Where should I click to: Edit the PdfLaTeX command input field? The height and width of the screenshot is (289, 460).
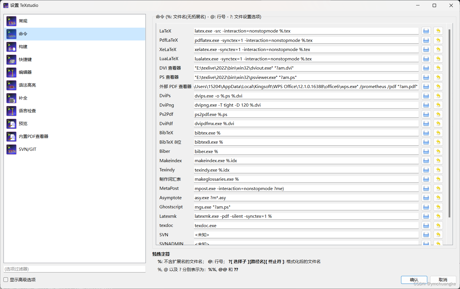[x=306, y=40]
